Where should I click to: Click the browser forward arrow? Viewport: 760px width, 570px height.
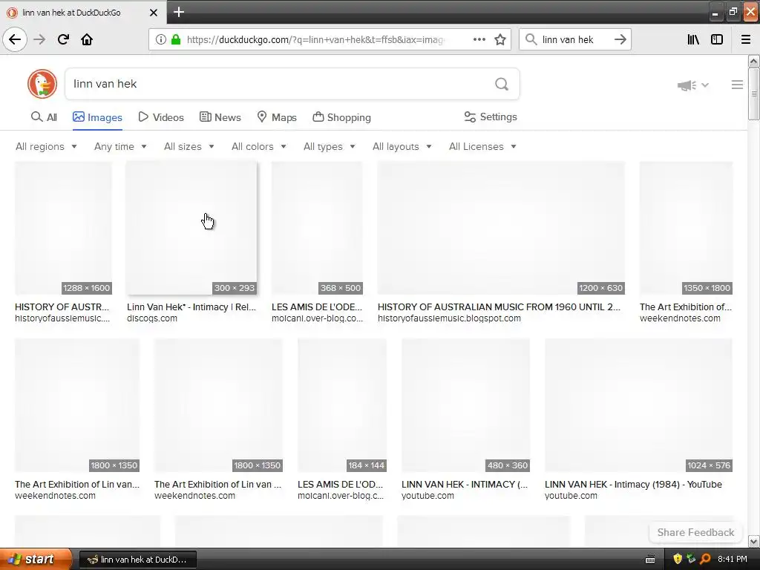pyautogui.click(x=39, y=39)
